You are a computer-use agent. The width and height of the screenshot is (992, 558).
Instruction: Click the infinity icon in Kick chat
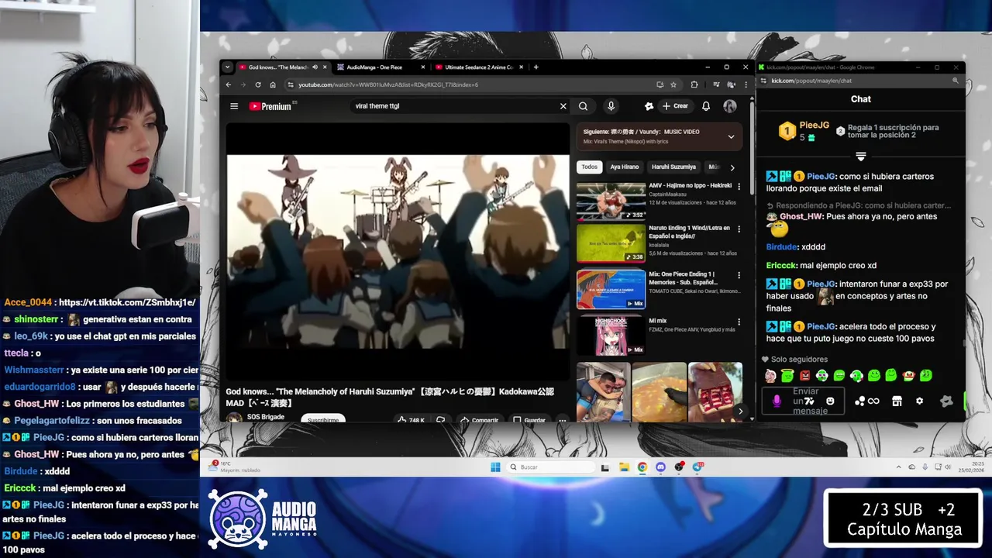[x=873, y=401]
